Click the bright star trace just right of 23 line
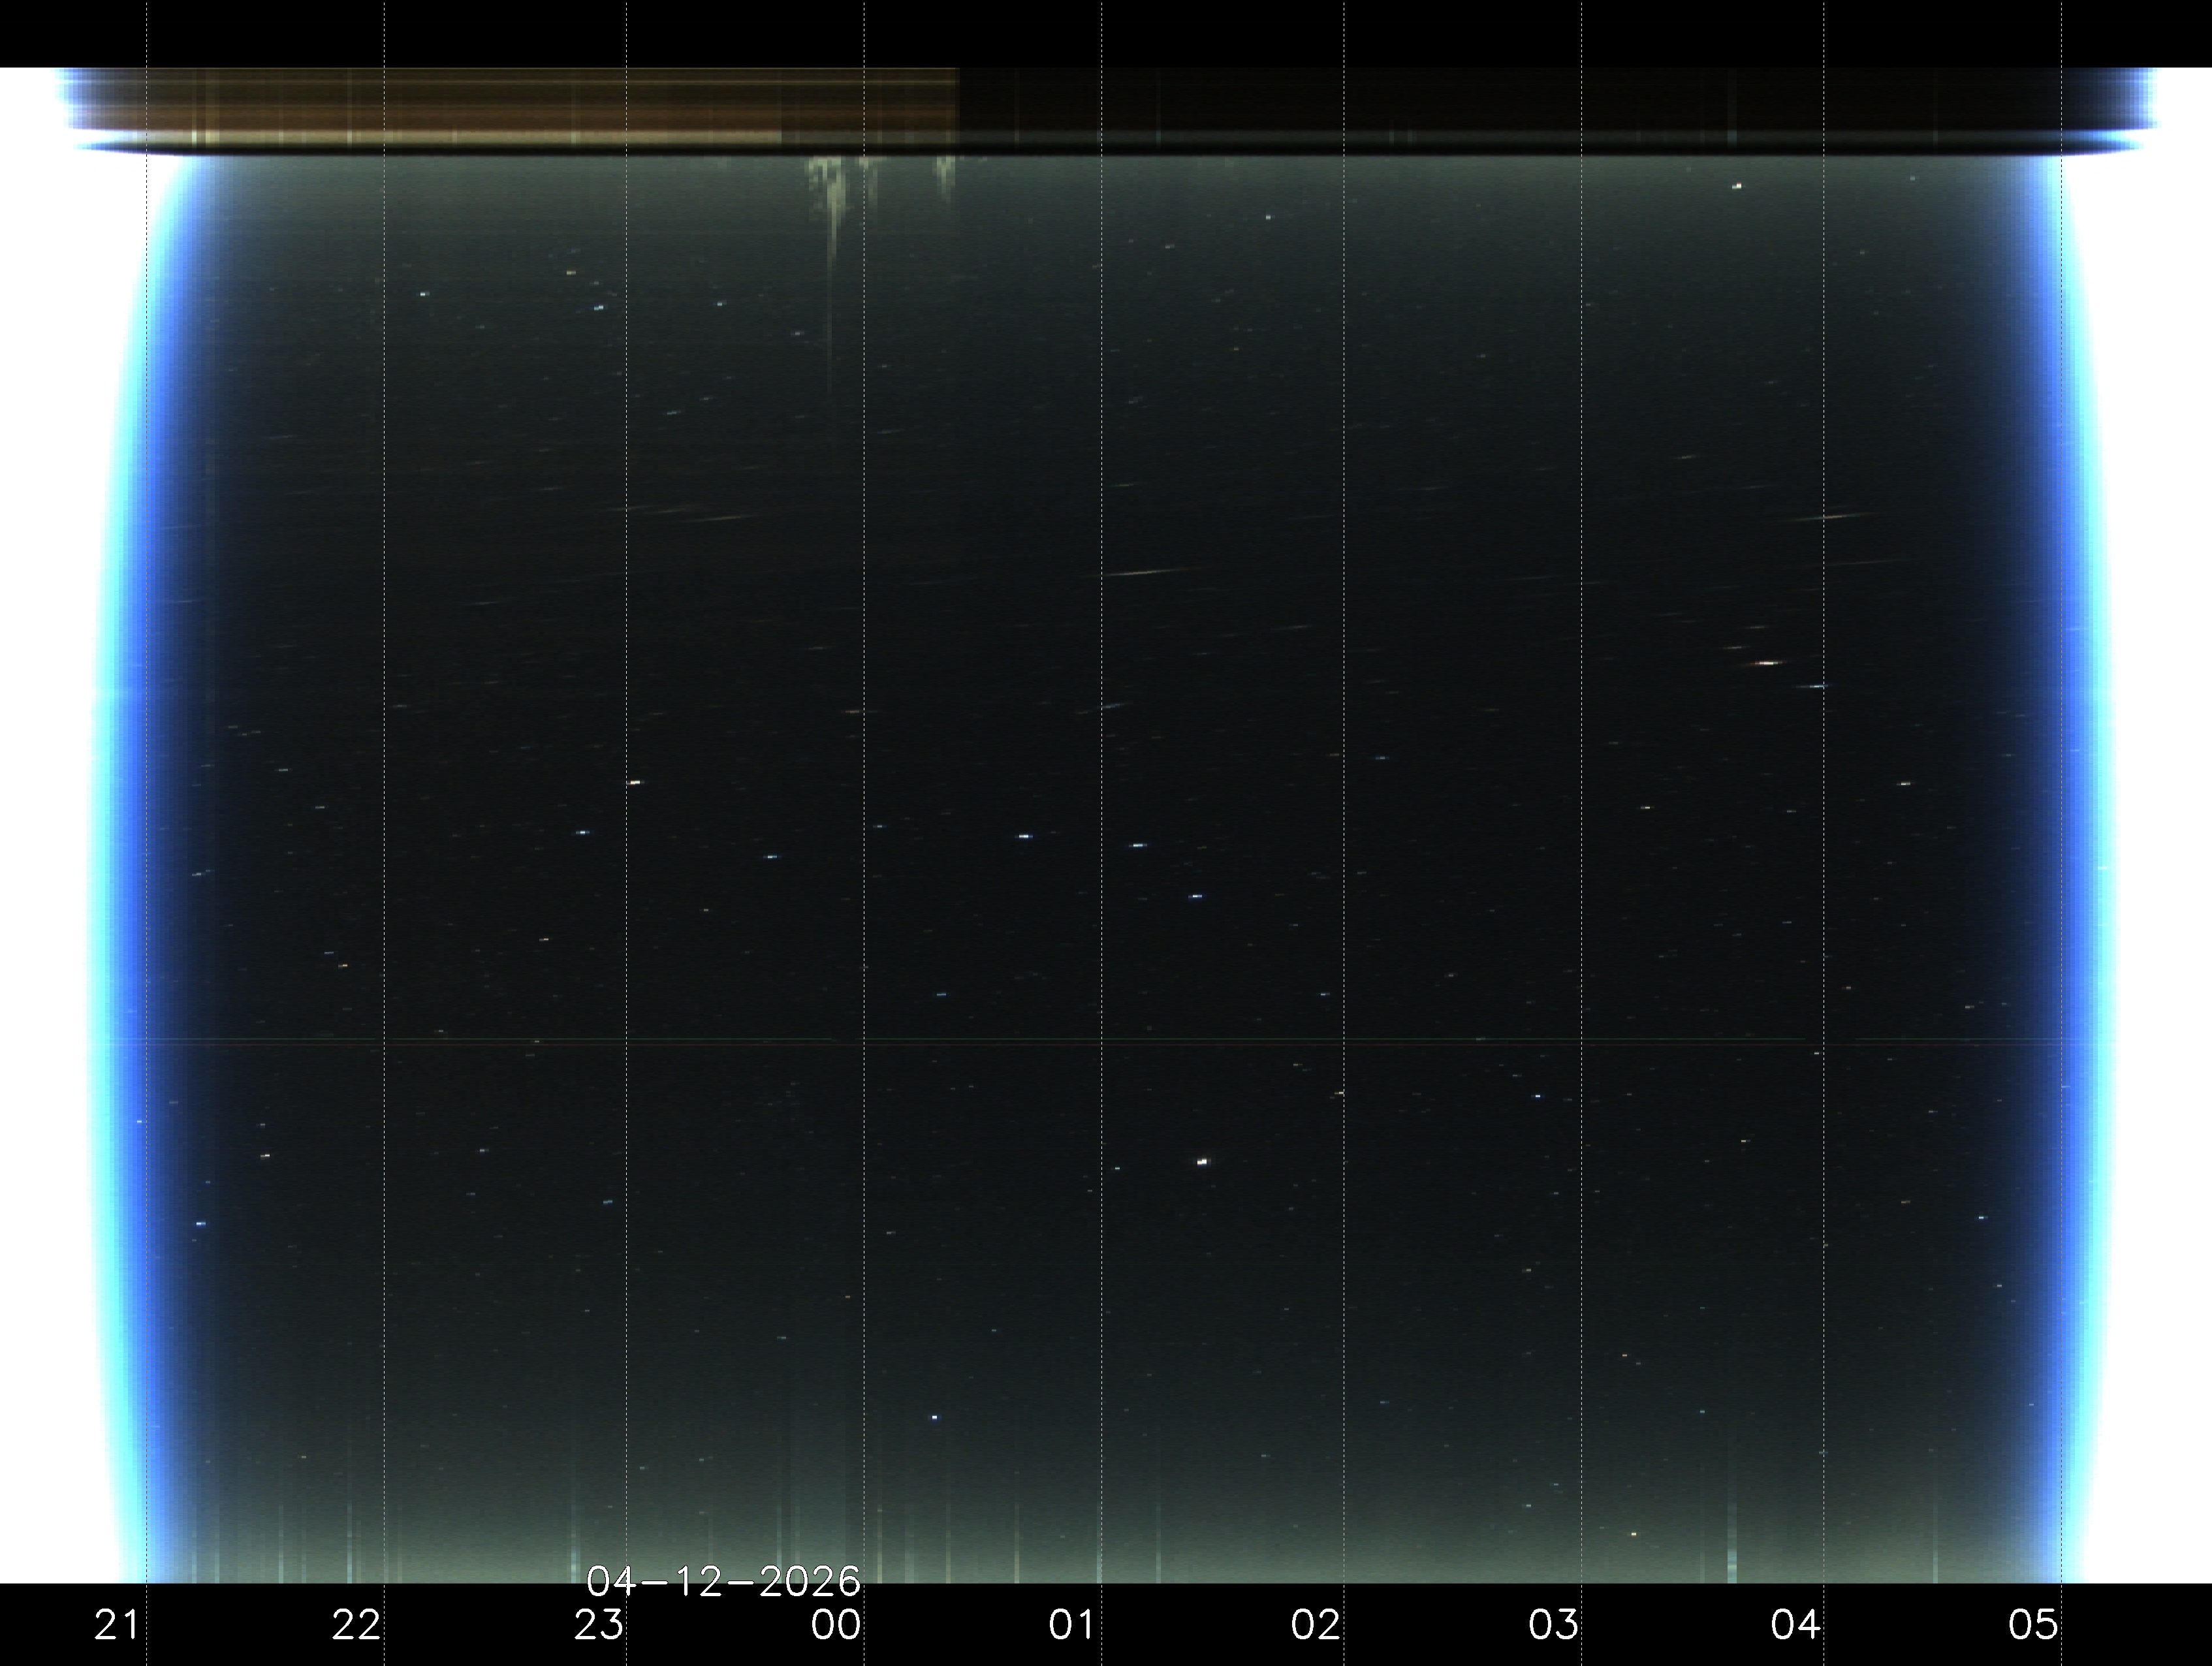This screenshot has width=2212, height=1666. pos(634,782)
